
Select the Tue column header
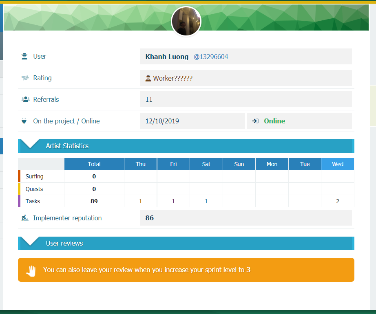(305, 164)
